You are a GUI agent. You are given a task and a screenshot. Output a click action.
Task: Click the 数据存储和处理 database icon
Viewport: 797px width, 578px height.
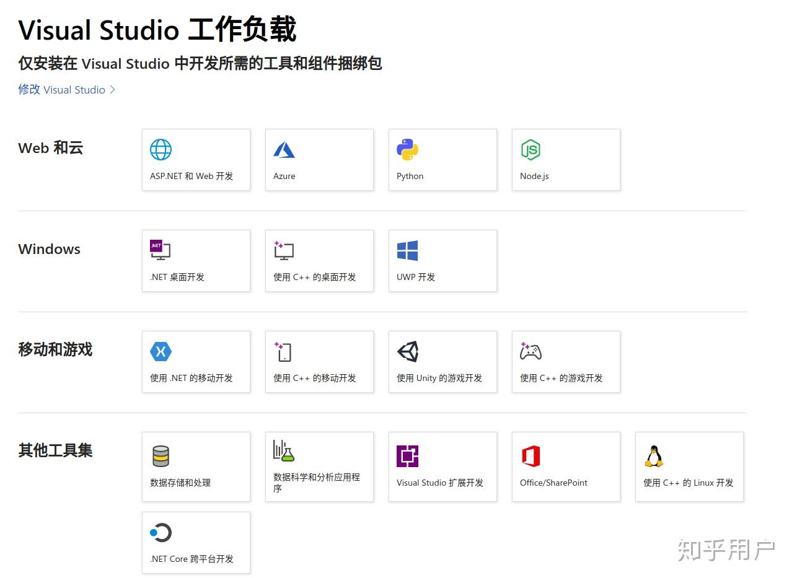[x=160, y=456]
